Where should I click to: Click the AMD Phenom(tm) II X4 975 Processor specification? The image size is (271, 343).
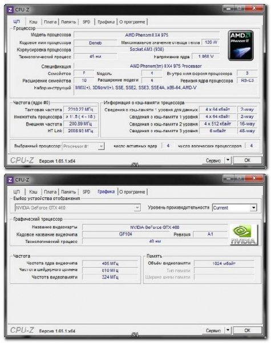(165, 66)
